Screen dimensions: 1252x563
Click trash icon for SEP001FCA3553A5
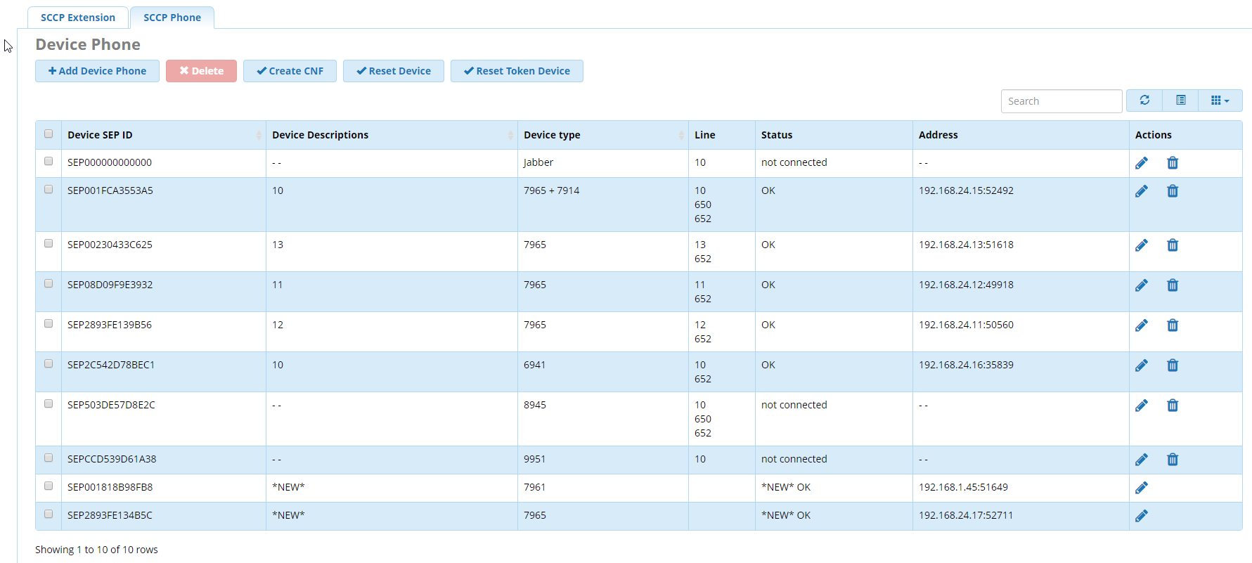tap(1173, 191)
